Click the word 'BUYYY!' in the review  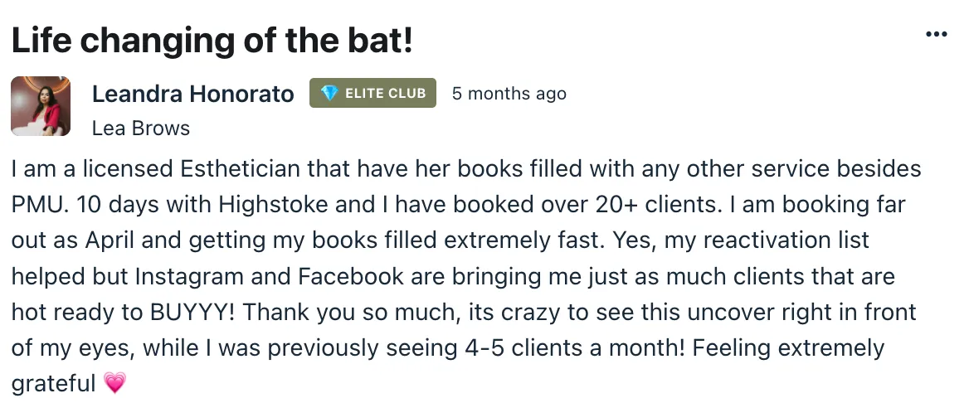click(x=192, y=312)
